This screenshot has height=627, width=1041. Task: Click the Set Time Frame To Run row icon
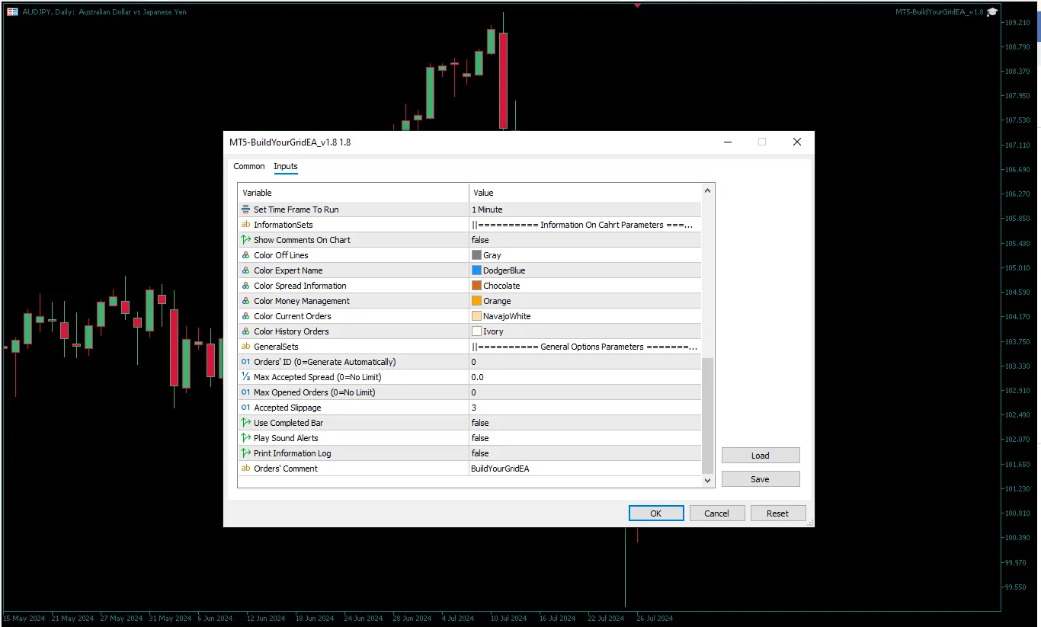coord(245,210)
